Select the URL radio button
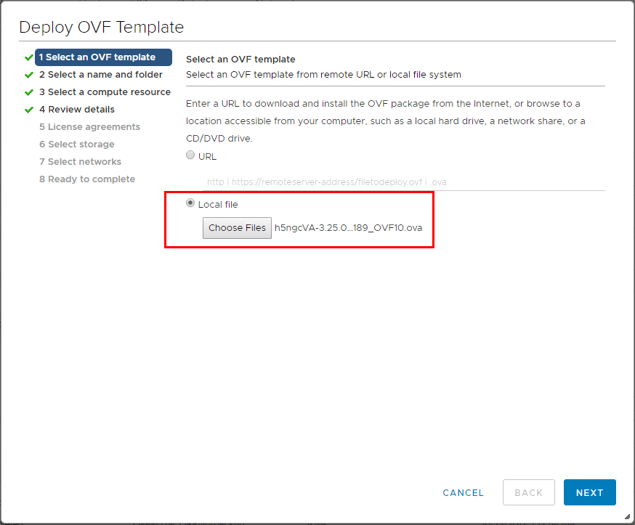Screen dimensions: 635x525 (x=191, y=155)
